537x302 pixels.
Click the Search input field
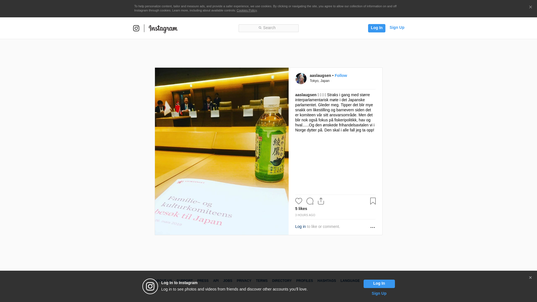[268, 28]
